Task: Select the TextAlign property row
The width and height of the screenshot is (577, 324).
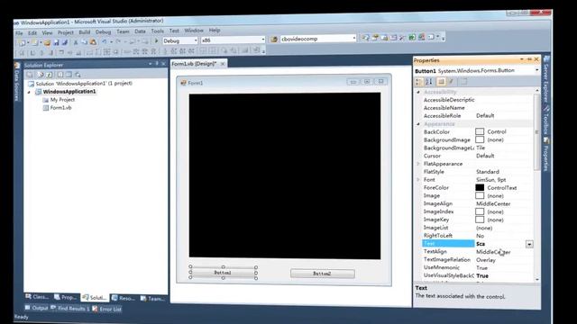Action: (x=477, y=252)
